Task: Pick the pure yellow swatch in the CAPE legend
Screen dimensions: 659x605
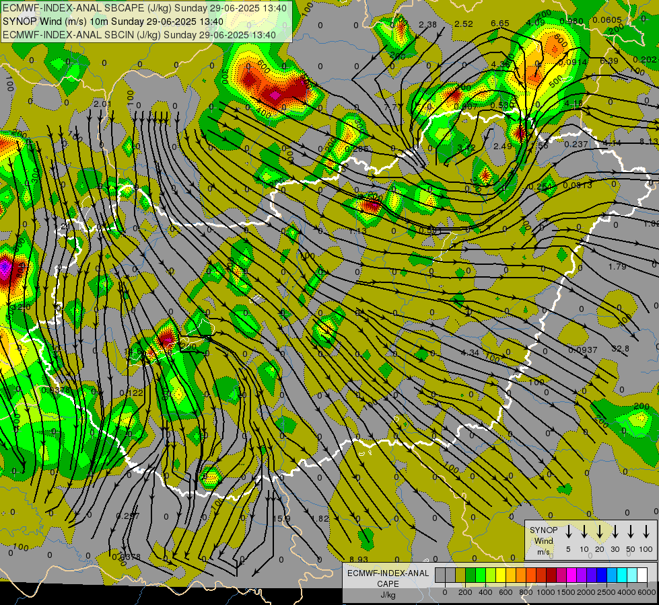Action: 501,575
